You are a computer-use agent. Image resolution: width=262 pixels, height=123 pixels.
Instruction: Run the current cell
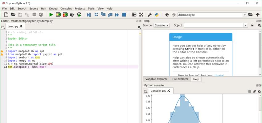click(58, 15)
